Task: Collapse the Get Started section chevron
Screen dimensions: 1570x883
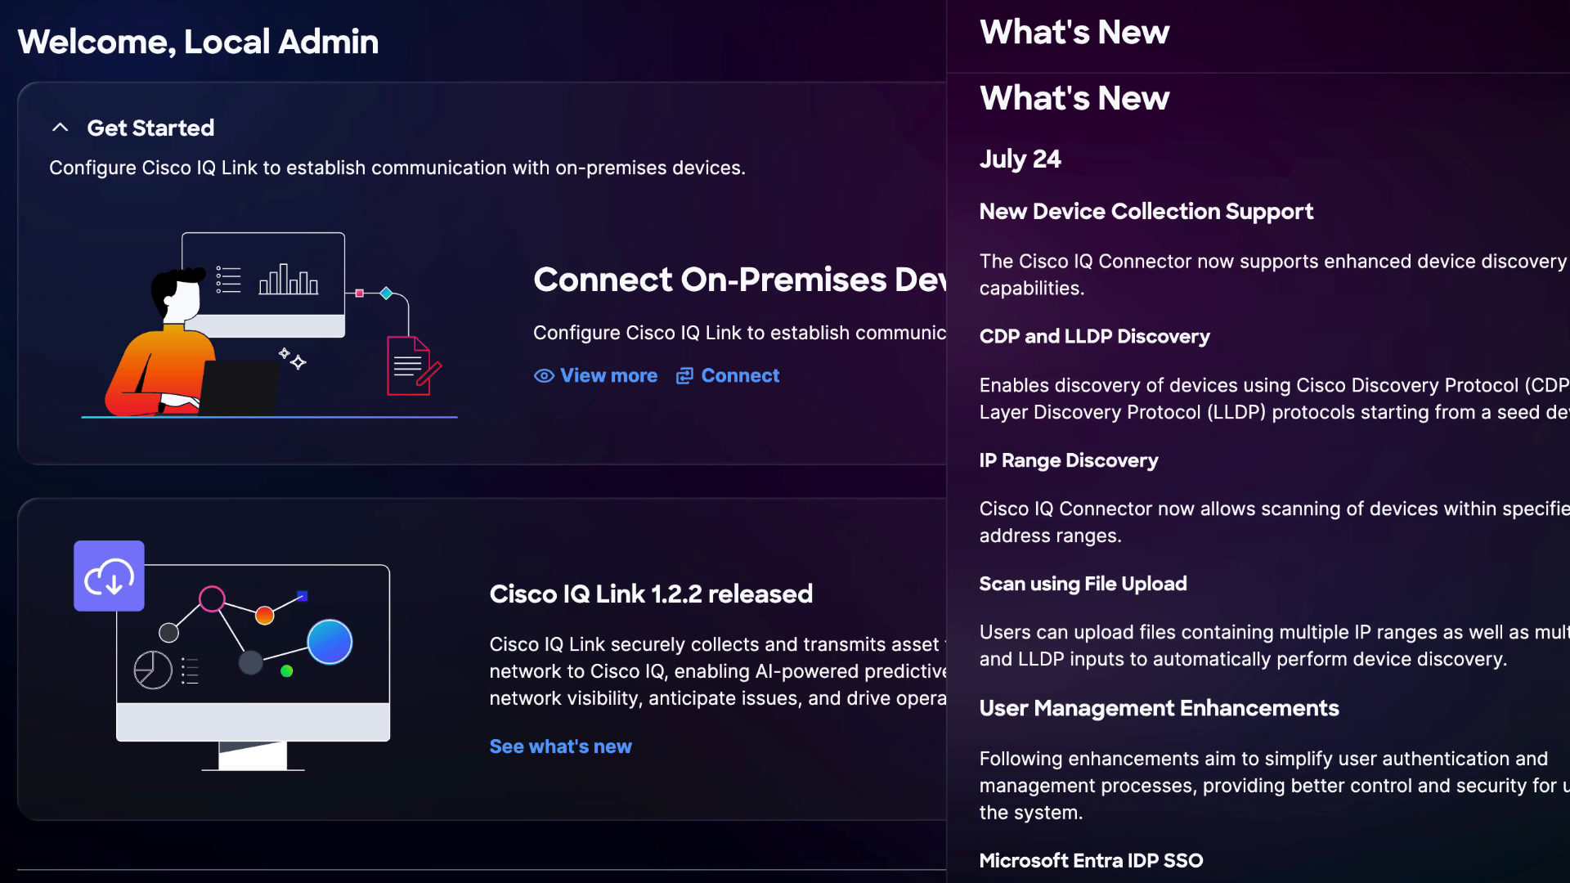Action: pyautogui.click(x=60, y=128)
